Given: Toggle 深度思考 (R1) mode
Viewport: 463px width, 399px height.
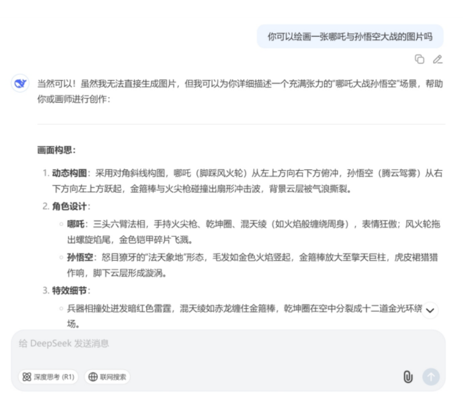Looking at the screenshot, I should (48, 377).
